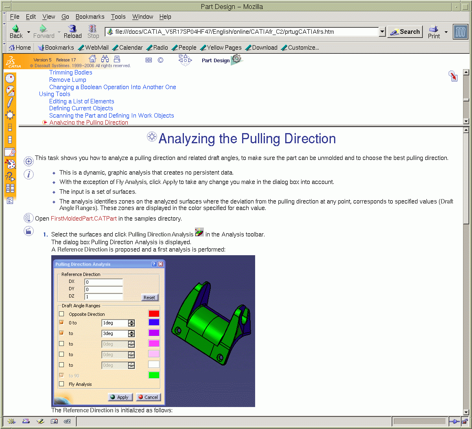
Task: Open the Print button dropdown arrow
Action: pyautogui.click(x=446, y=32)
